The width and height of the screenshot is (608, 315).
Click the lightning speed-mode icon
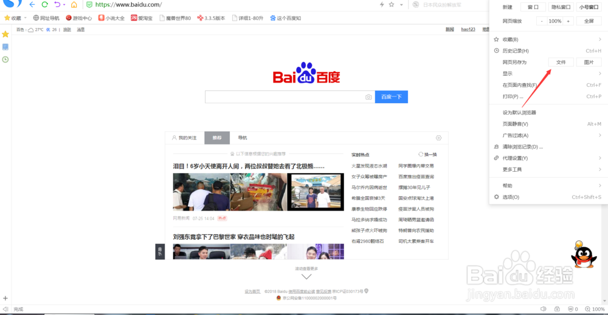[x=382, y=5]
